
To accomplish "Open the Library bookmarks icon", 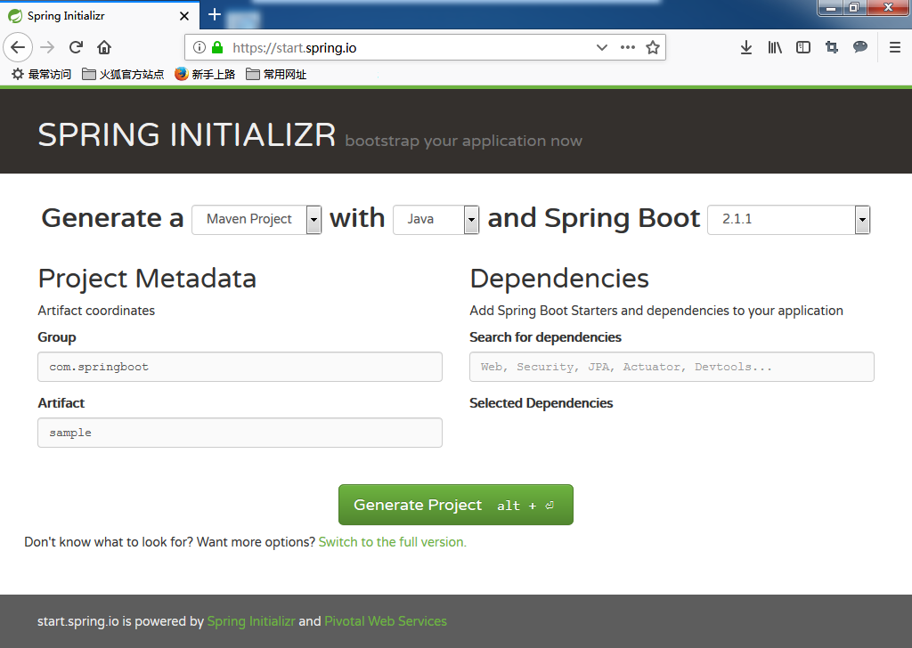I will click(775, 47).
